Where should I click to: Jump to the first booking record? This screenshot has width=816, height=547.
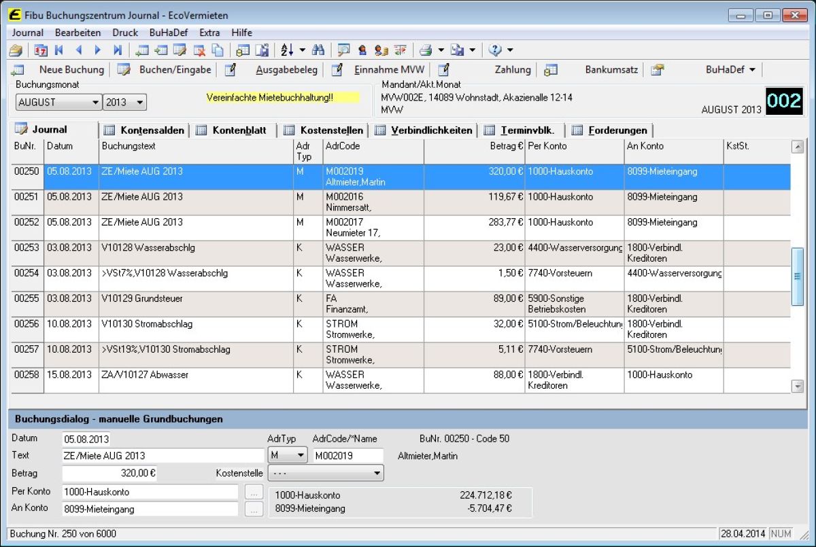tap(59, 50)
